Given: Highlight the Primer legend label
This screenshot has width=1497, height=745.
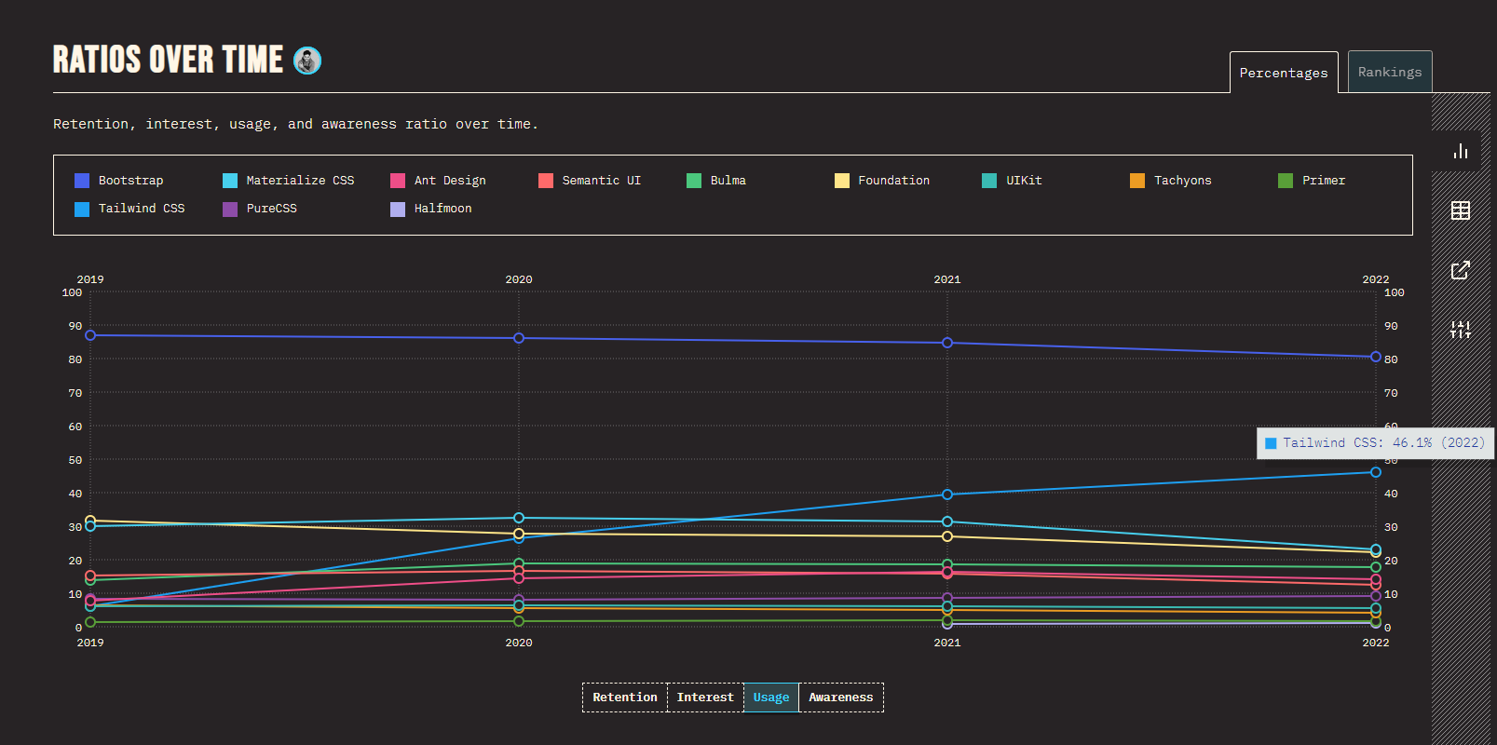Looking at the screenshot, I should point(1324,181).
